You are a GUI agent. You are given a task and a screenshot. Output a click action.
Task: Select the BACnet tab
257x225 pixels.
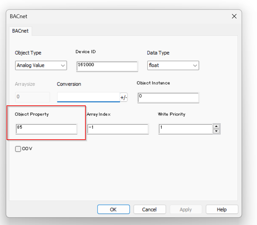[x=20, y=31]
